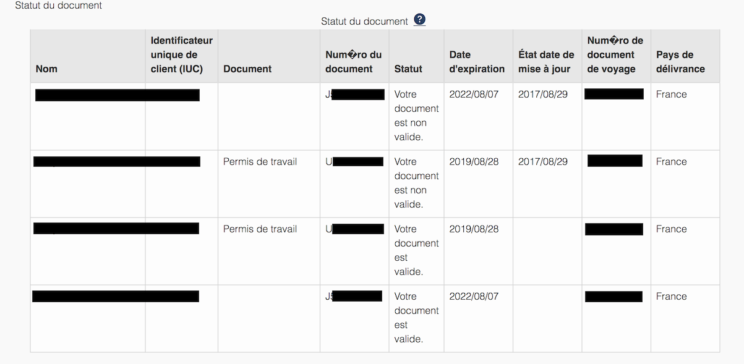Click the État date de mise à jour header
This screenshot has height=364, width=744.
click(546, 62)
